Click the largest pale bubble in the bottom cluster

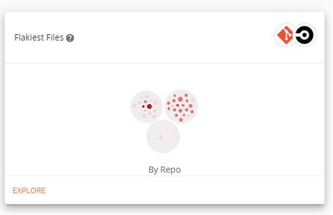pyautogui.click(x=169, y=132)
